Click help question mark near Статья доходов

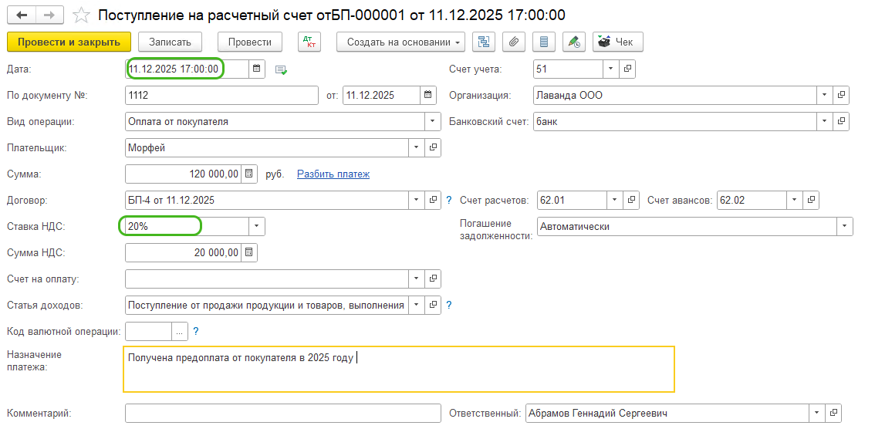[448, 305]
